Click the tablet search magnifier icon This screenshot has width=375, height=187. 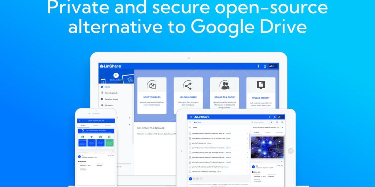(x=253, y=122)
